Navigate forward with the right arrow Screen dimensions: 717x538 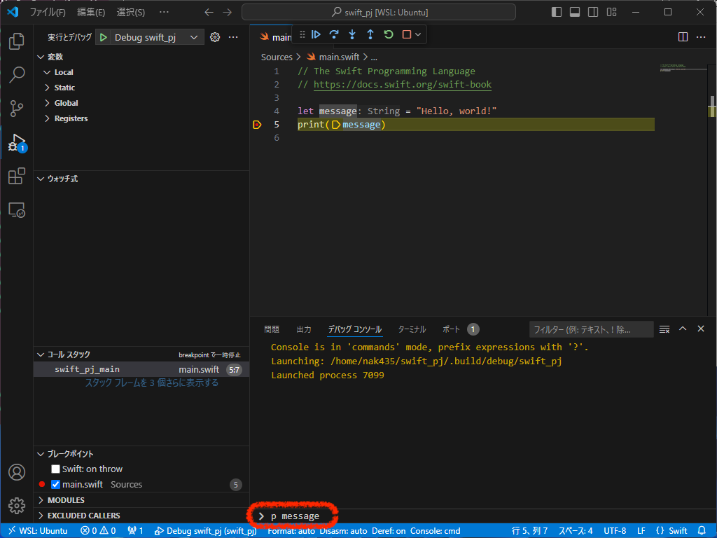[228, 13]
